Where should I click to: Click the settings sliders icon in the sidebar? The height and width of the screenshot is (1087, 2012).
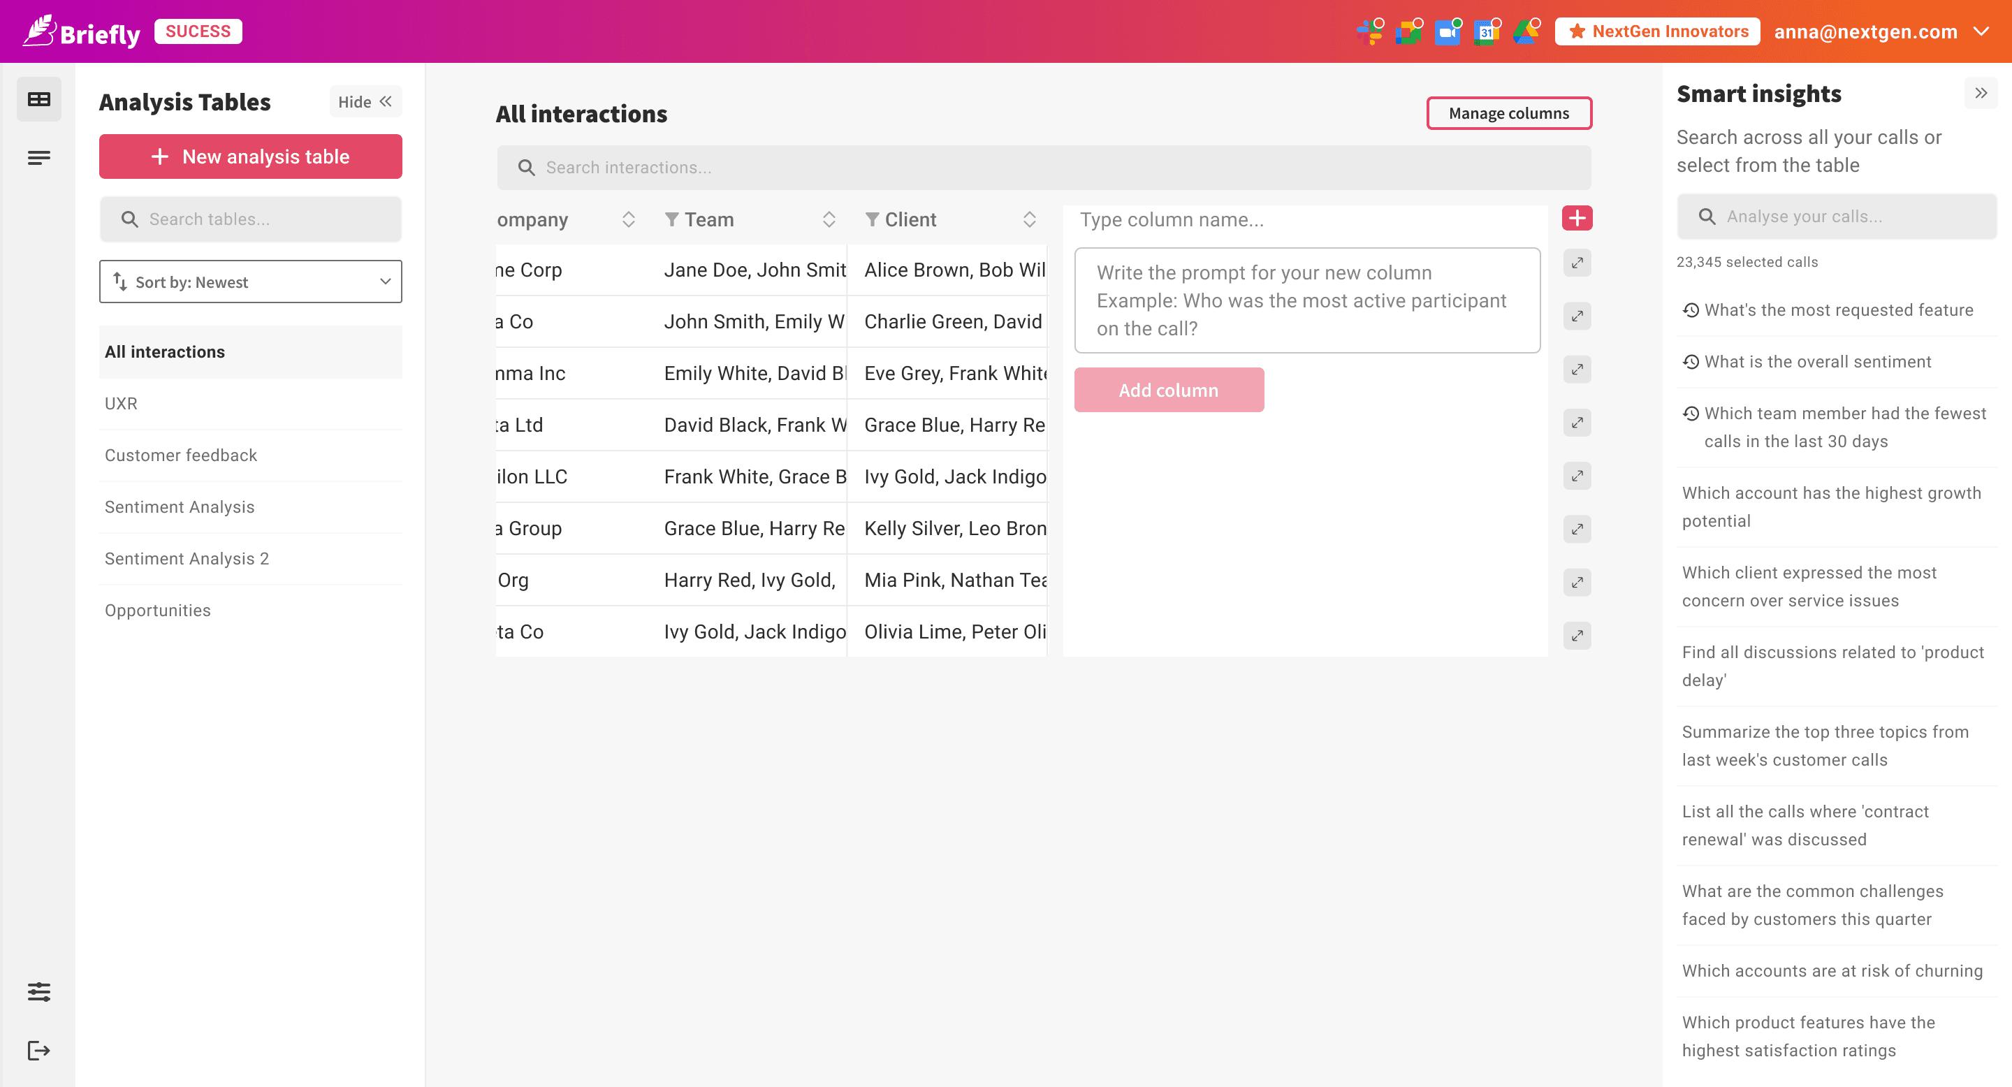[x=38, y=992]
